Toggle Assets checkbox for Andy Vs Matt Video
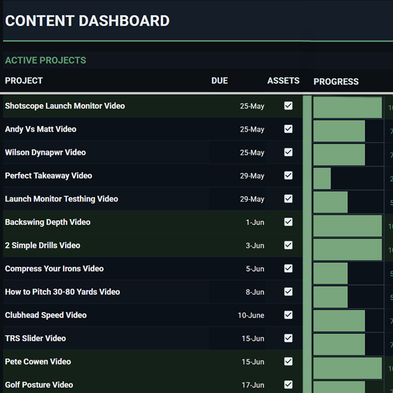Viewport: 393px width, 393px height. tap(288, 129)
